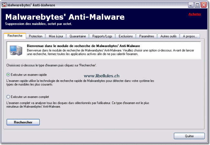Click the "L'examen complet va analyser" description

(78, 105)
